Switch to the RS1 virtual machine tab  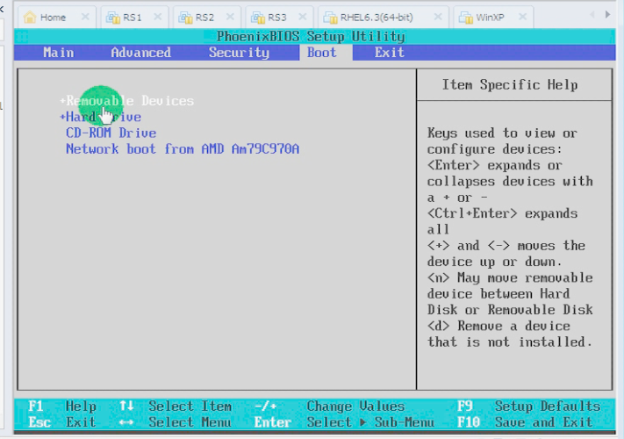click(x=133, y=17)
